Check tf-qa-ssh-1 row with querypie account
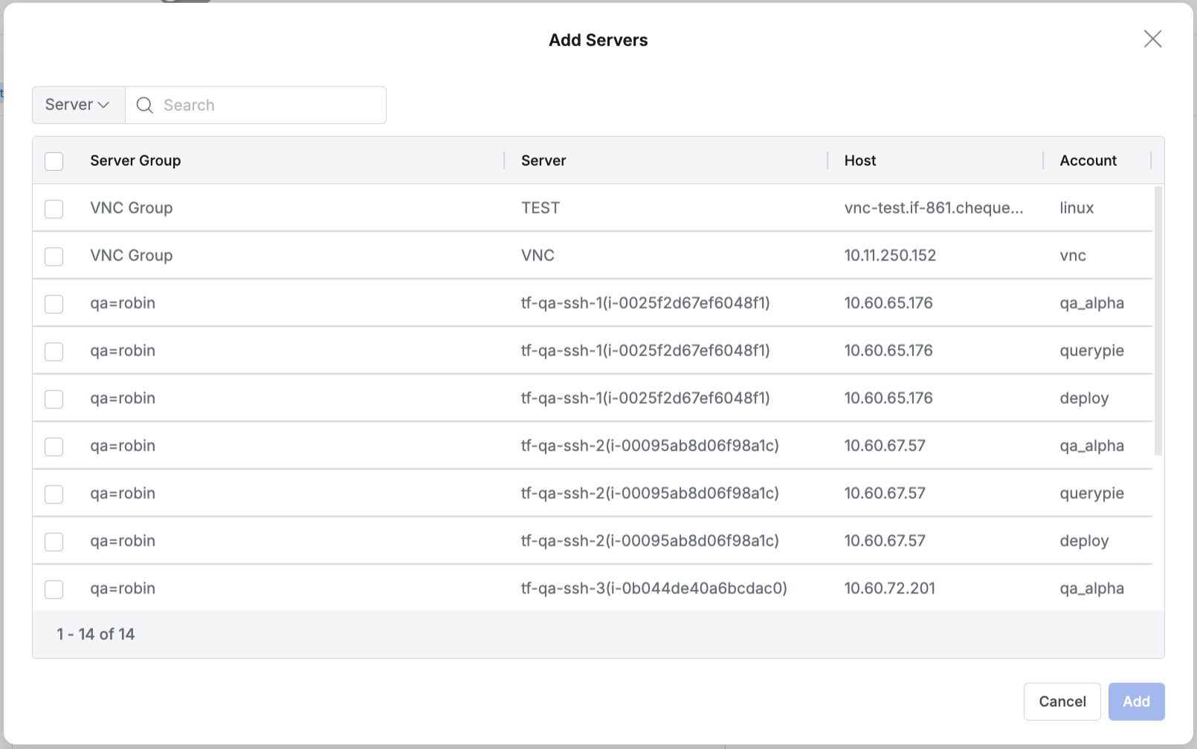Viewport: 1197px width, 749px height. [54, 351]
